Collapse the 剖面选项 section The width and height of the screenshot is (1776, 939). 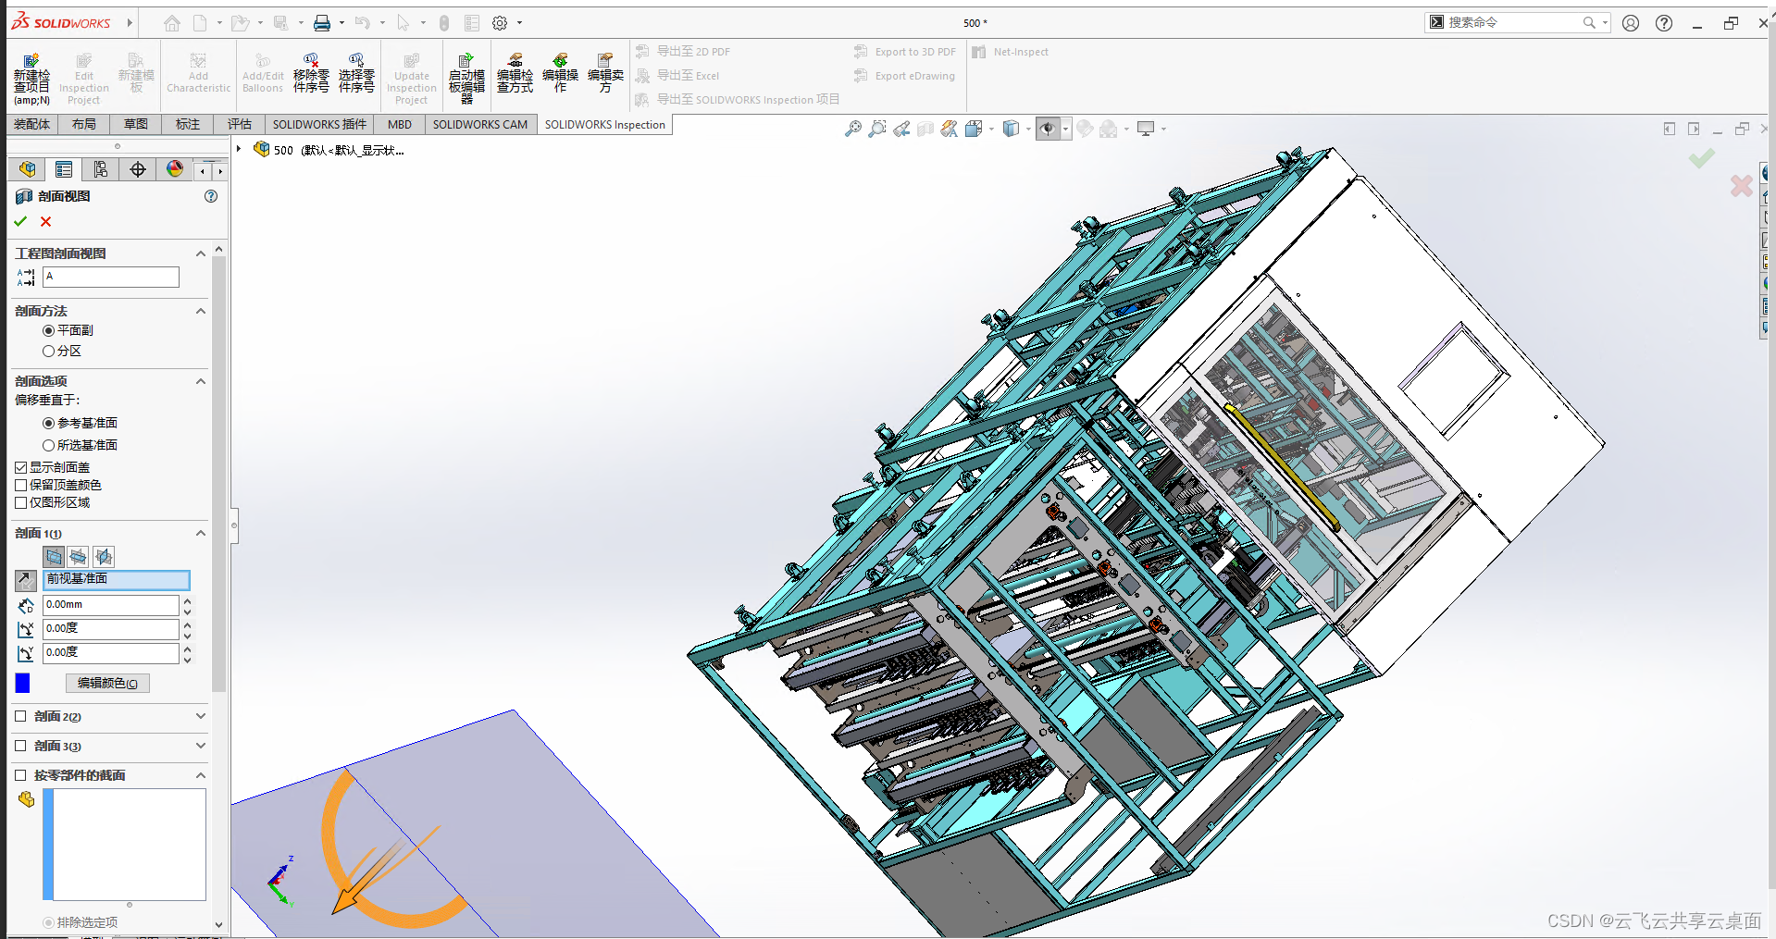201,381
